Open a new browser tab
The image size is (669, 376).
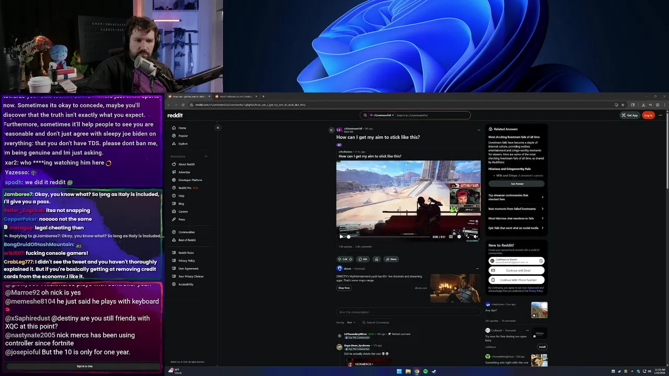263,97
